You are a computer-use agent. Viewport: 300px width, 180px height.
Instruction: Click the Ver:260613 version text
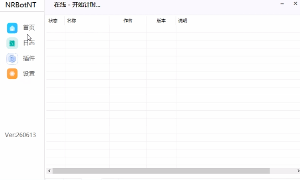20,135
